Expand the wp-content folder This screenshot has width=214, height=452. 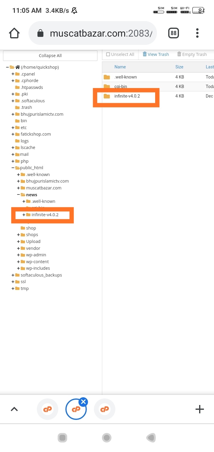[18, 262]
